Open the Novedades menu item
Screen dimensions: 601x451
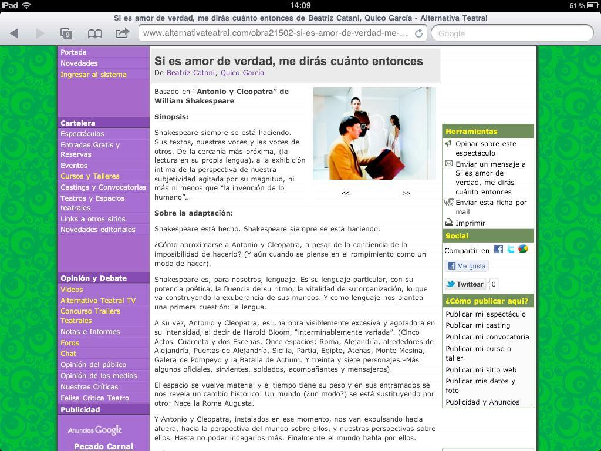79,63
